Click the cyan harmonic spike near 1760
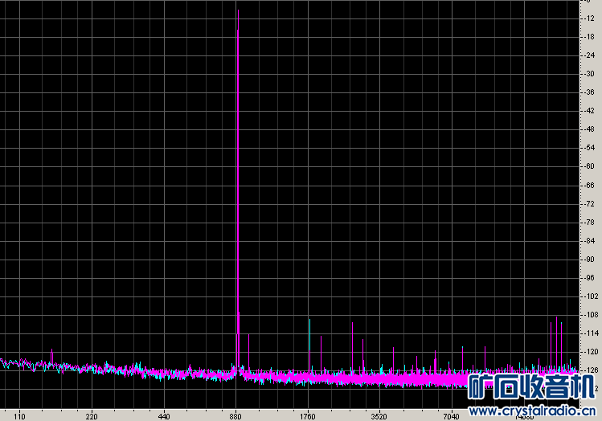 (x=309, y=335)
